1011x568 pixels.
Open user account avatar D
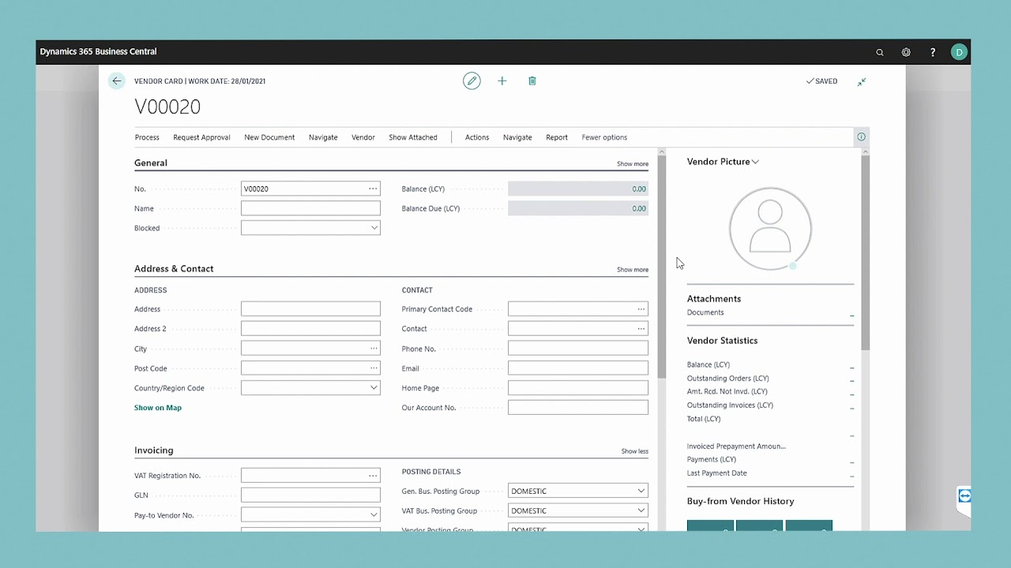959,52
